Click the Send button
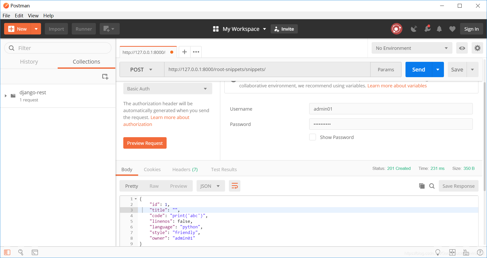This screenshot has width=487, height=258. coord(419,69)
